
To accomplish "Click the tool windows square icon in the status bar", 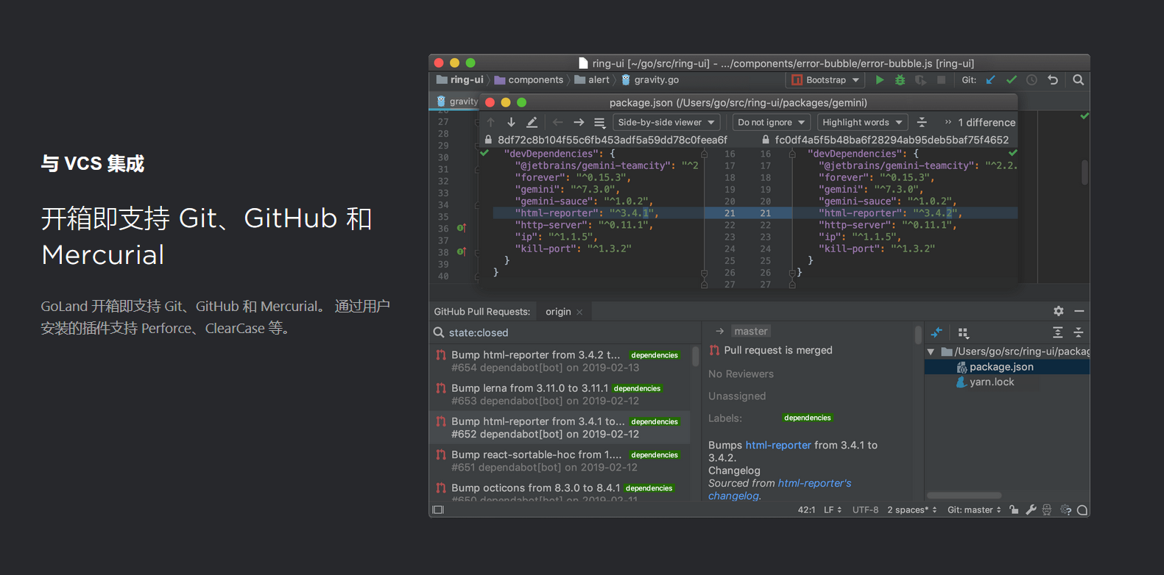I will click(x=438, y=510).
